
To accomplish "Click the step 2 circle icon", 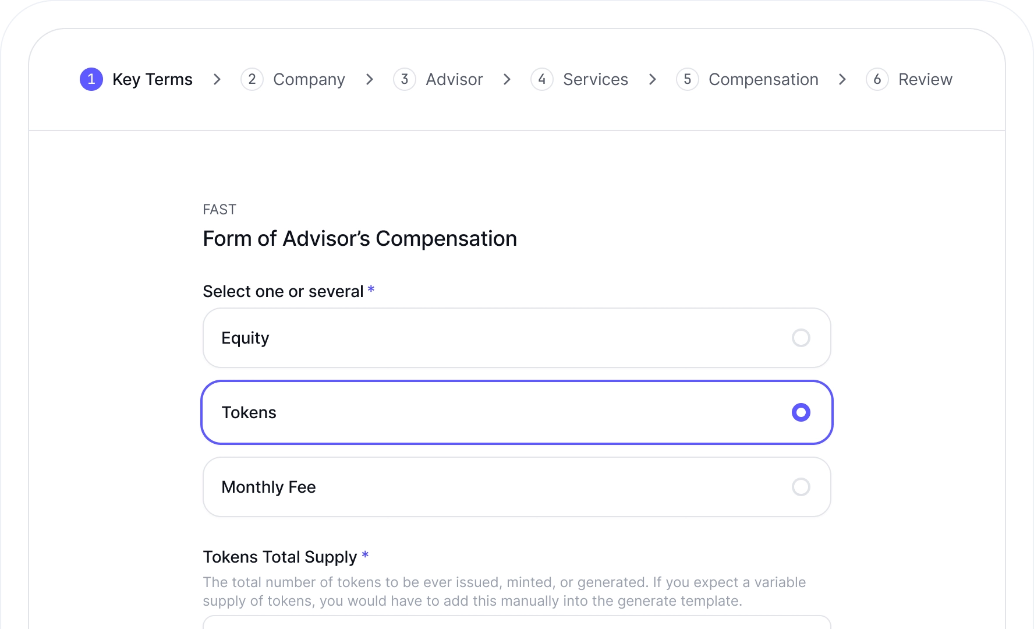I will (252, 79).
